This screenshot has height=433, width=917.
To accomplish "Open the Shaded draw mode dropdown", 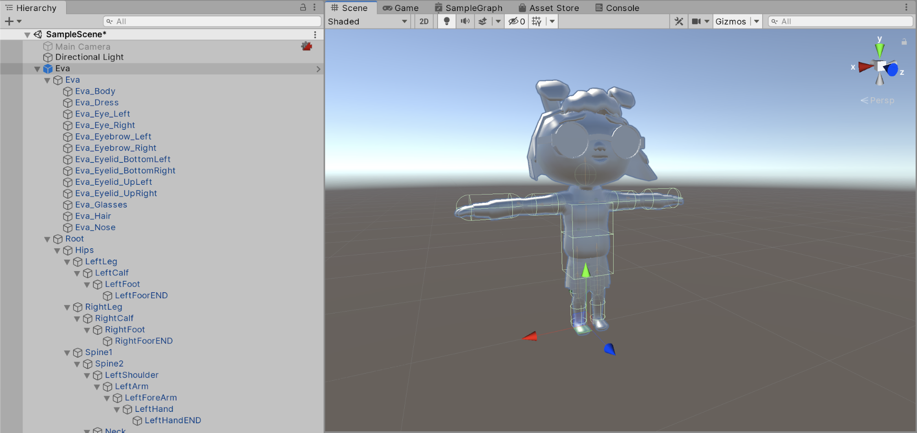I will [367, 21].
